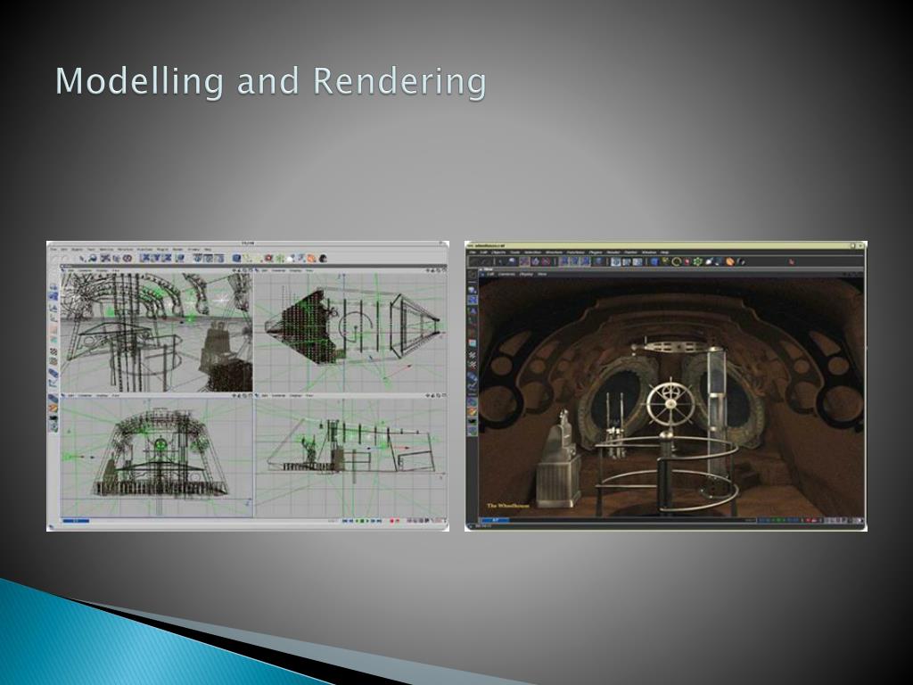Screen dimensions: 913x685
Task: Toggle Y-axis lock in the wireframe window
Action: (x=156, y=258)
